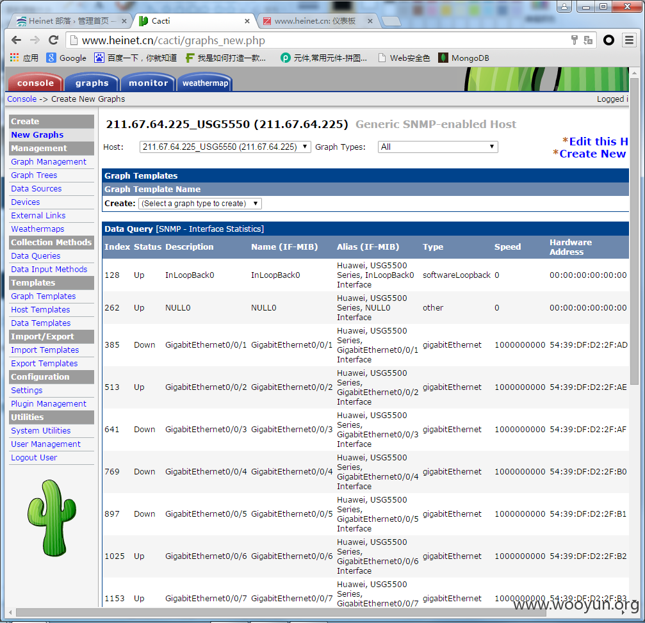This screenshot has height=623, width=645.
Task: Click the horizontal page scrollbar
Action: click(x=280, y=612)
